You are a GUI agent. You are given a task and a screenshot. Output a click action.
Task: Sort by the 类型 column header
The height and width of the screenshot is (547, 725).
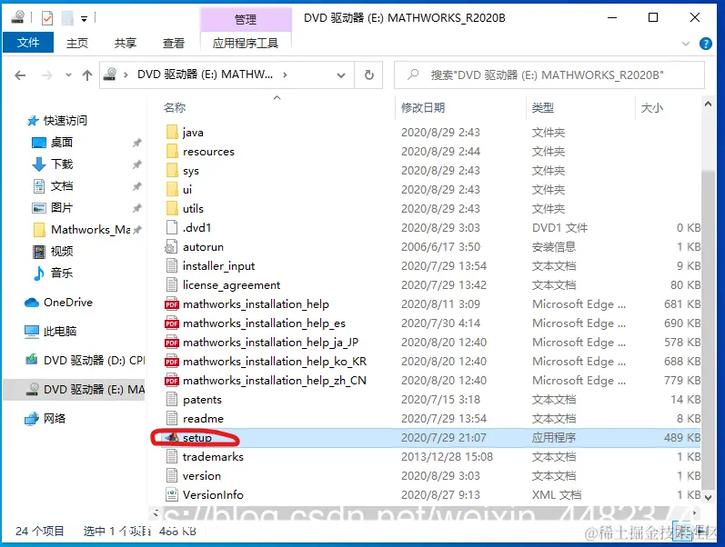543,107
